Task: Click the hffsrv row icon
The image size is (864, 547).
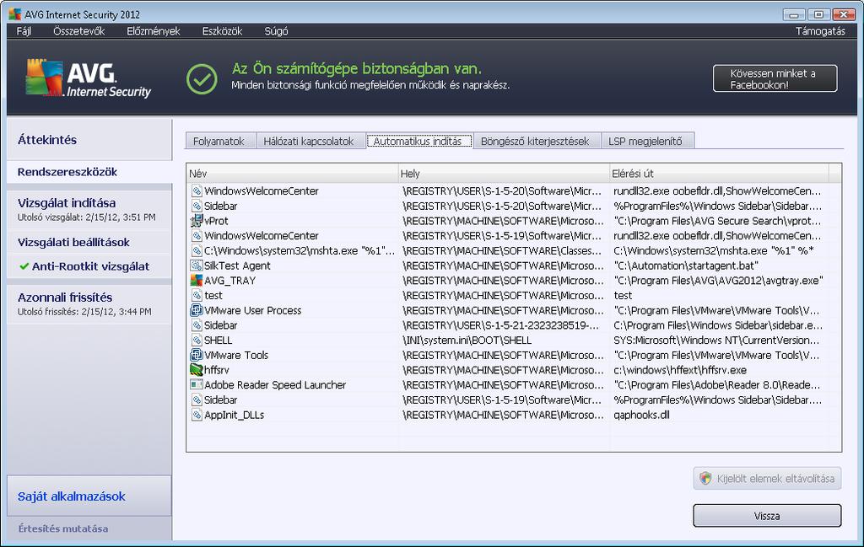Action: coord(196,370)
